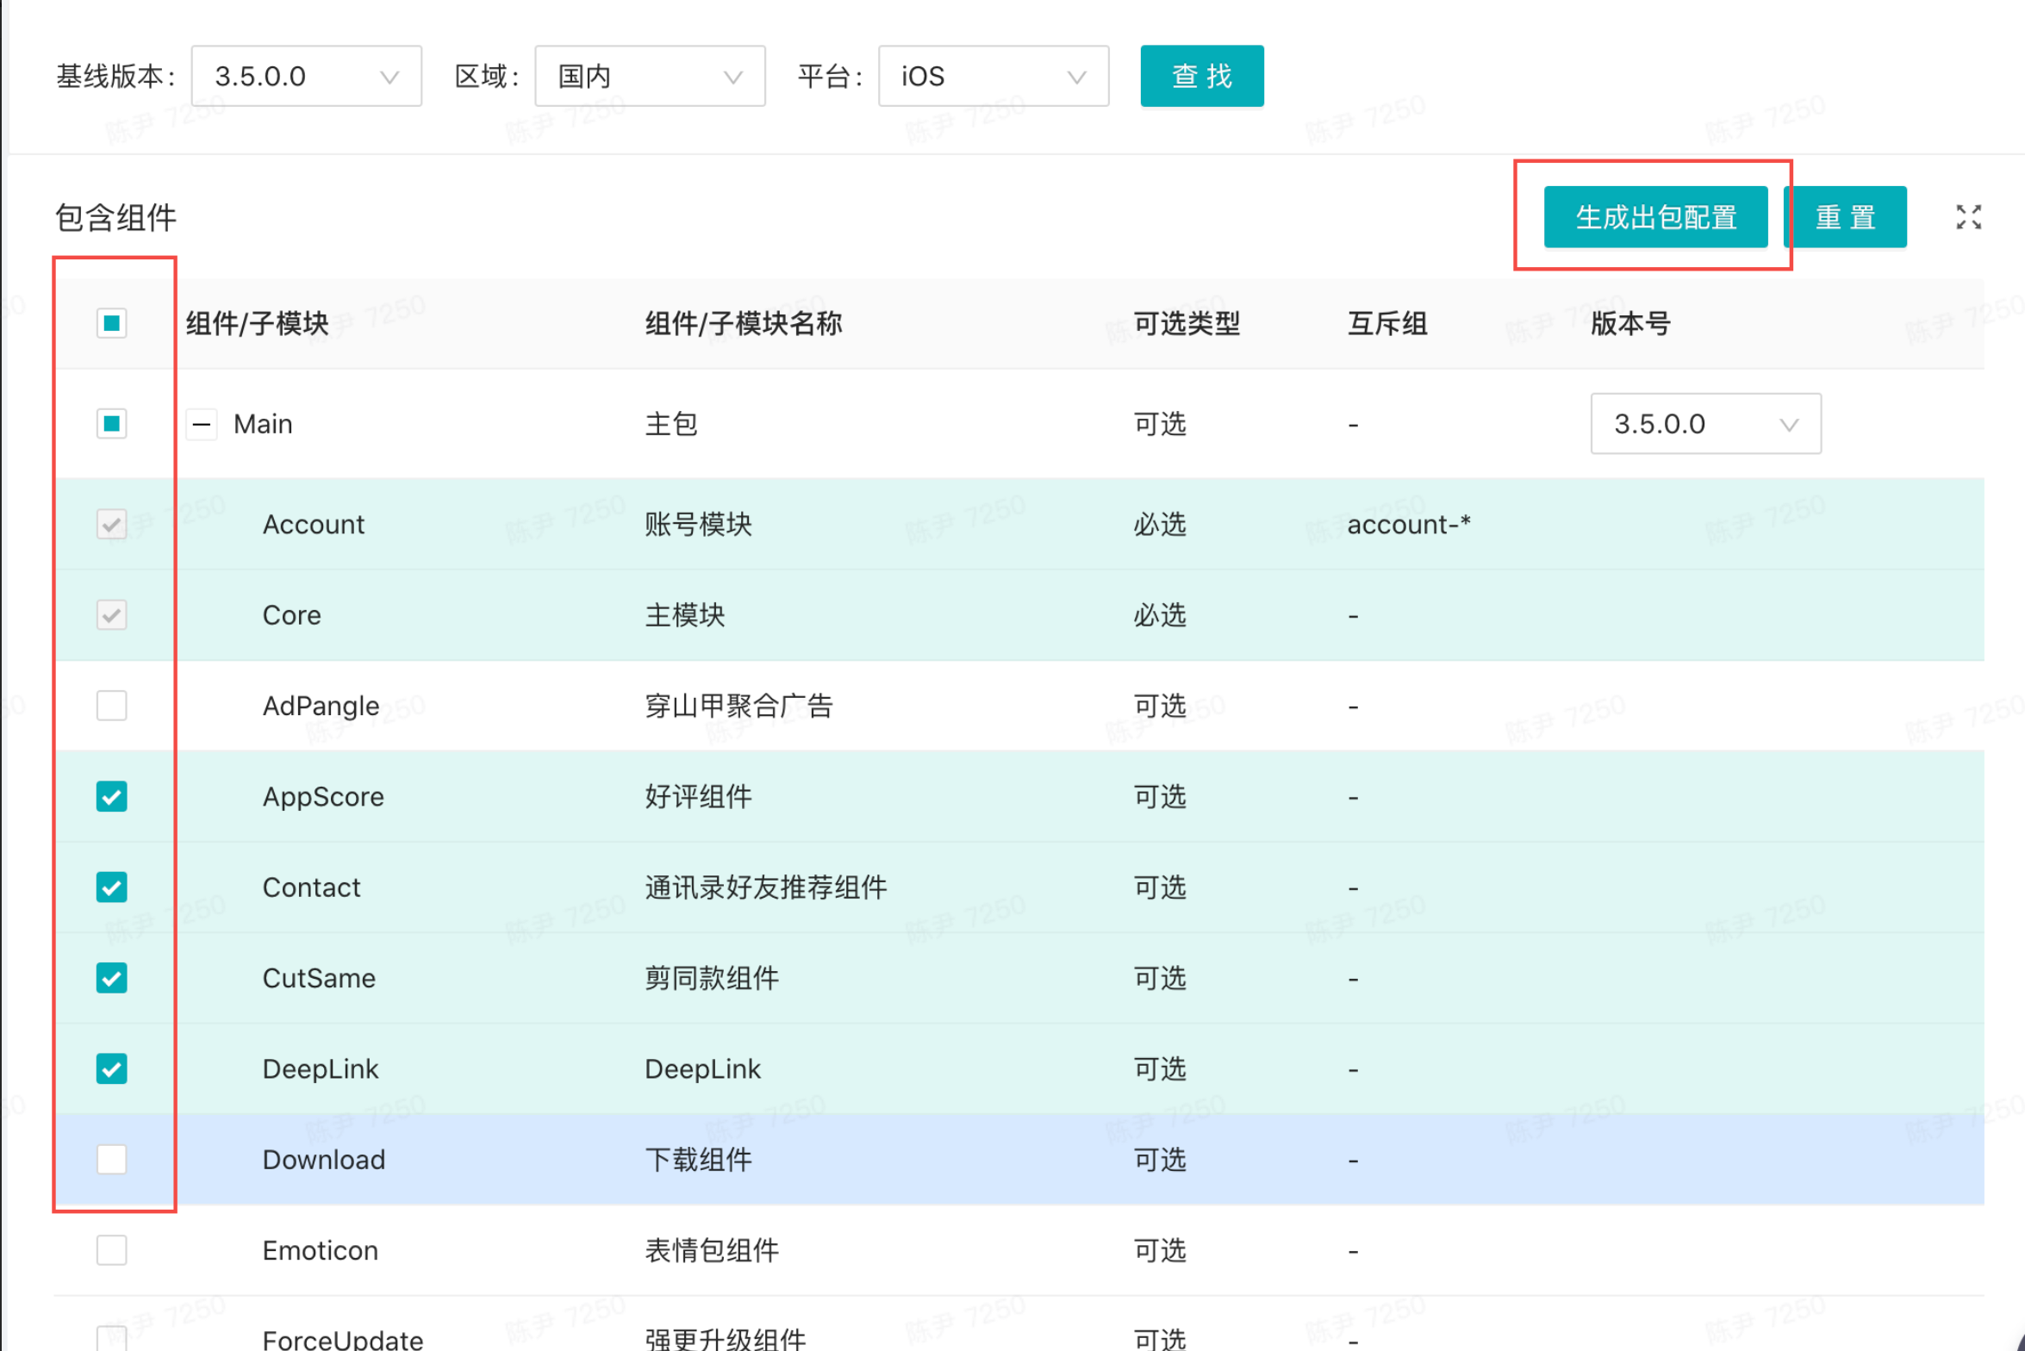
Task: Click the 组件/子模块名称 column header
Action: [x=744, y=324]
